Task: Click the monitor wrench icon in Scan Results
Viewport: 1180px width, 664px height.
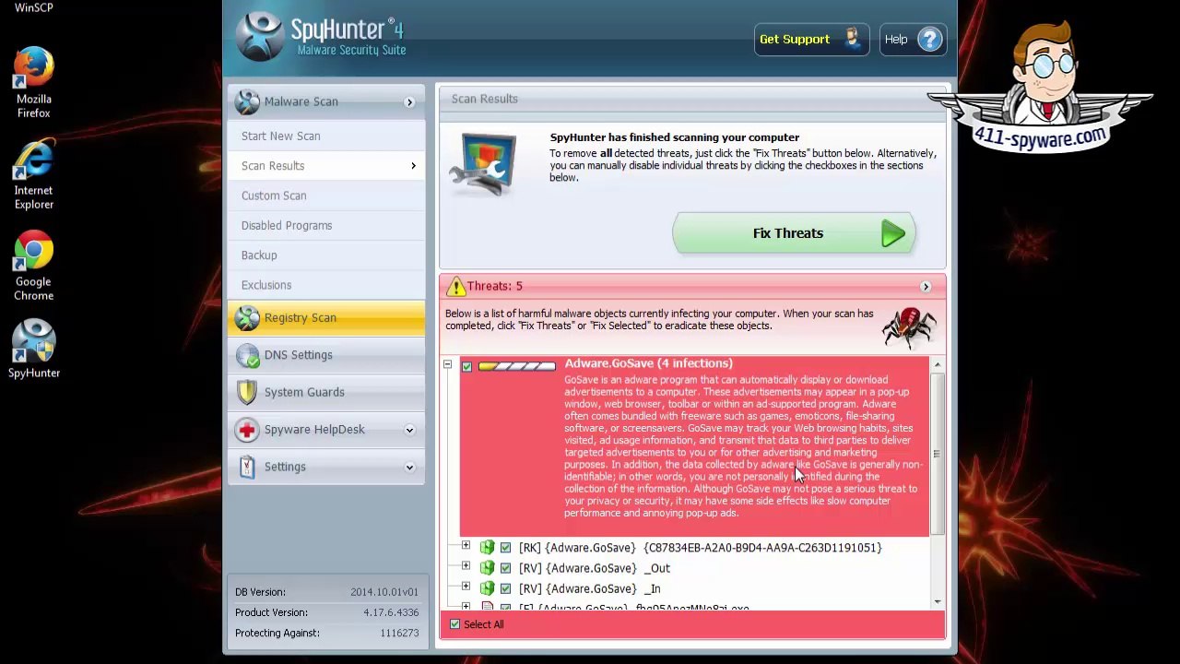Action: 482,165
